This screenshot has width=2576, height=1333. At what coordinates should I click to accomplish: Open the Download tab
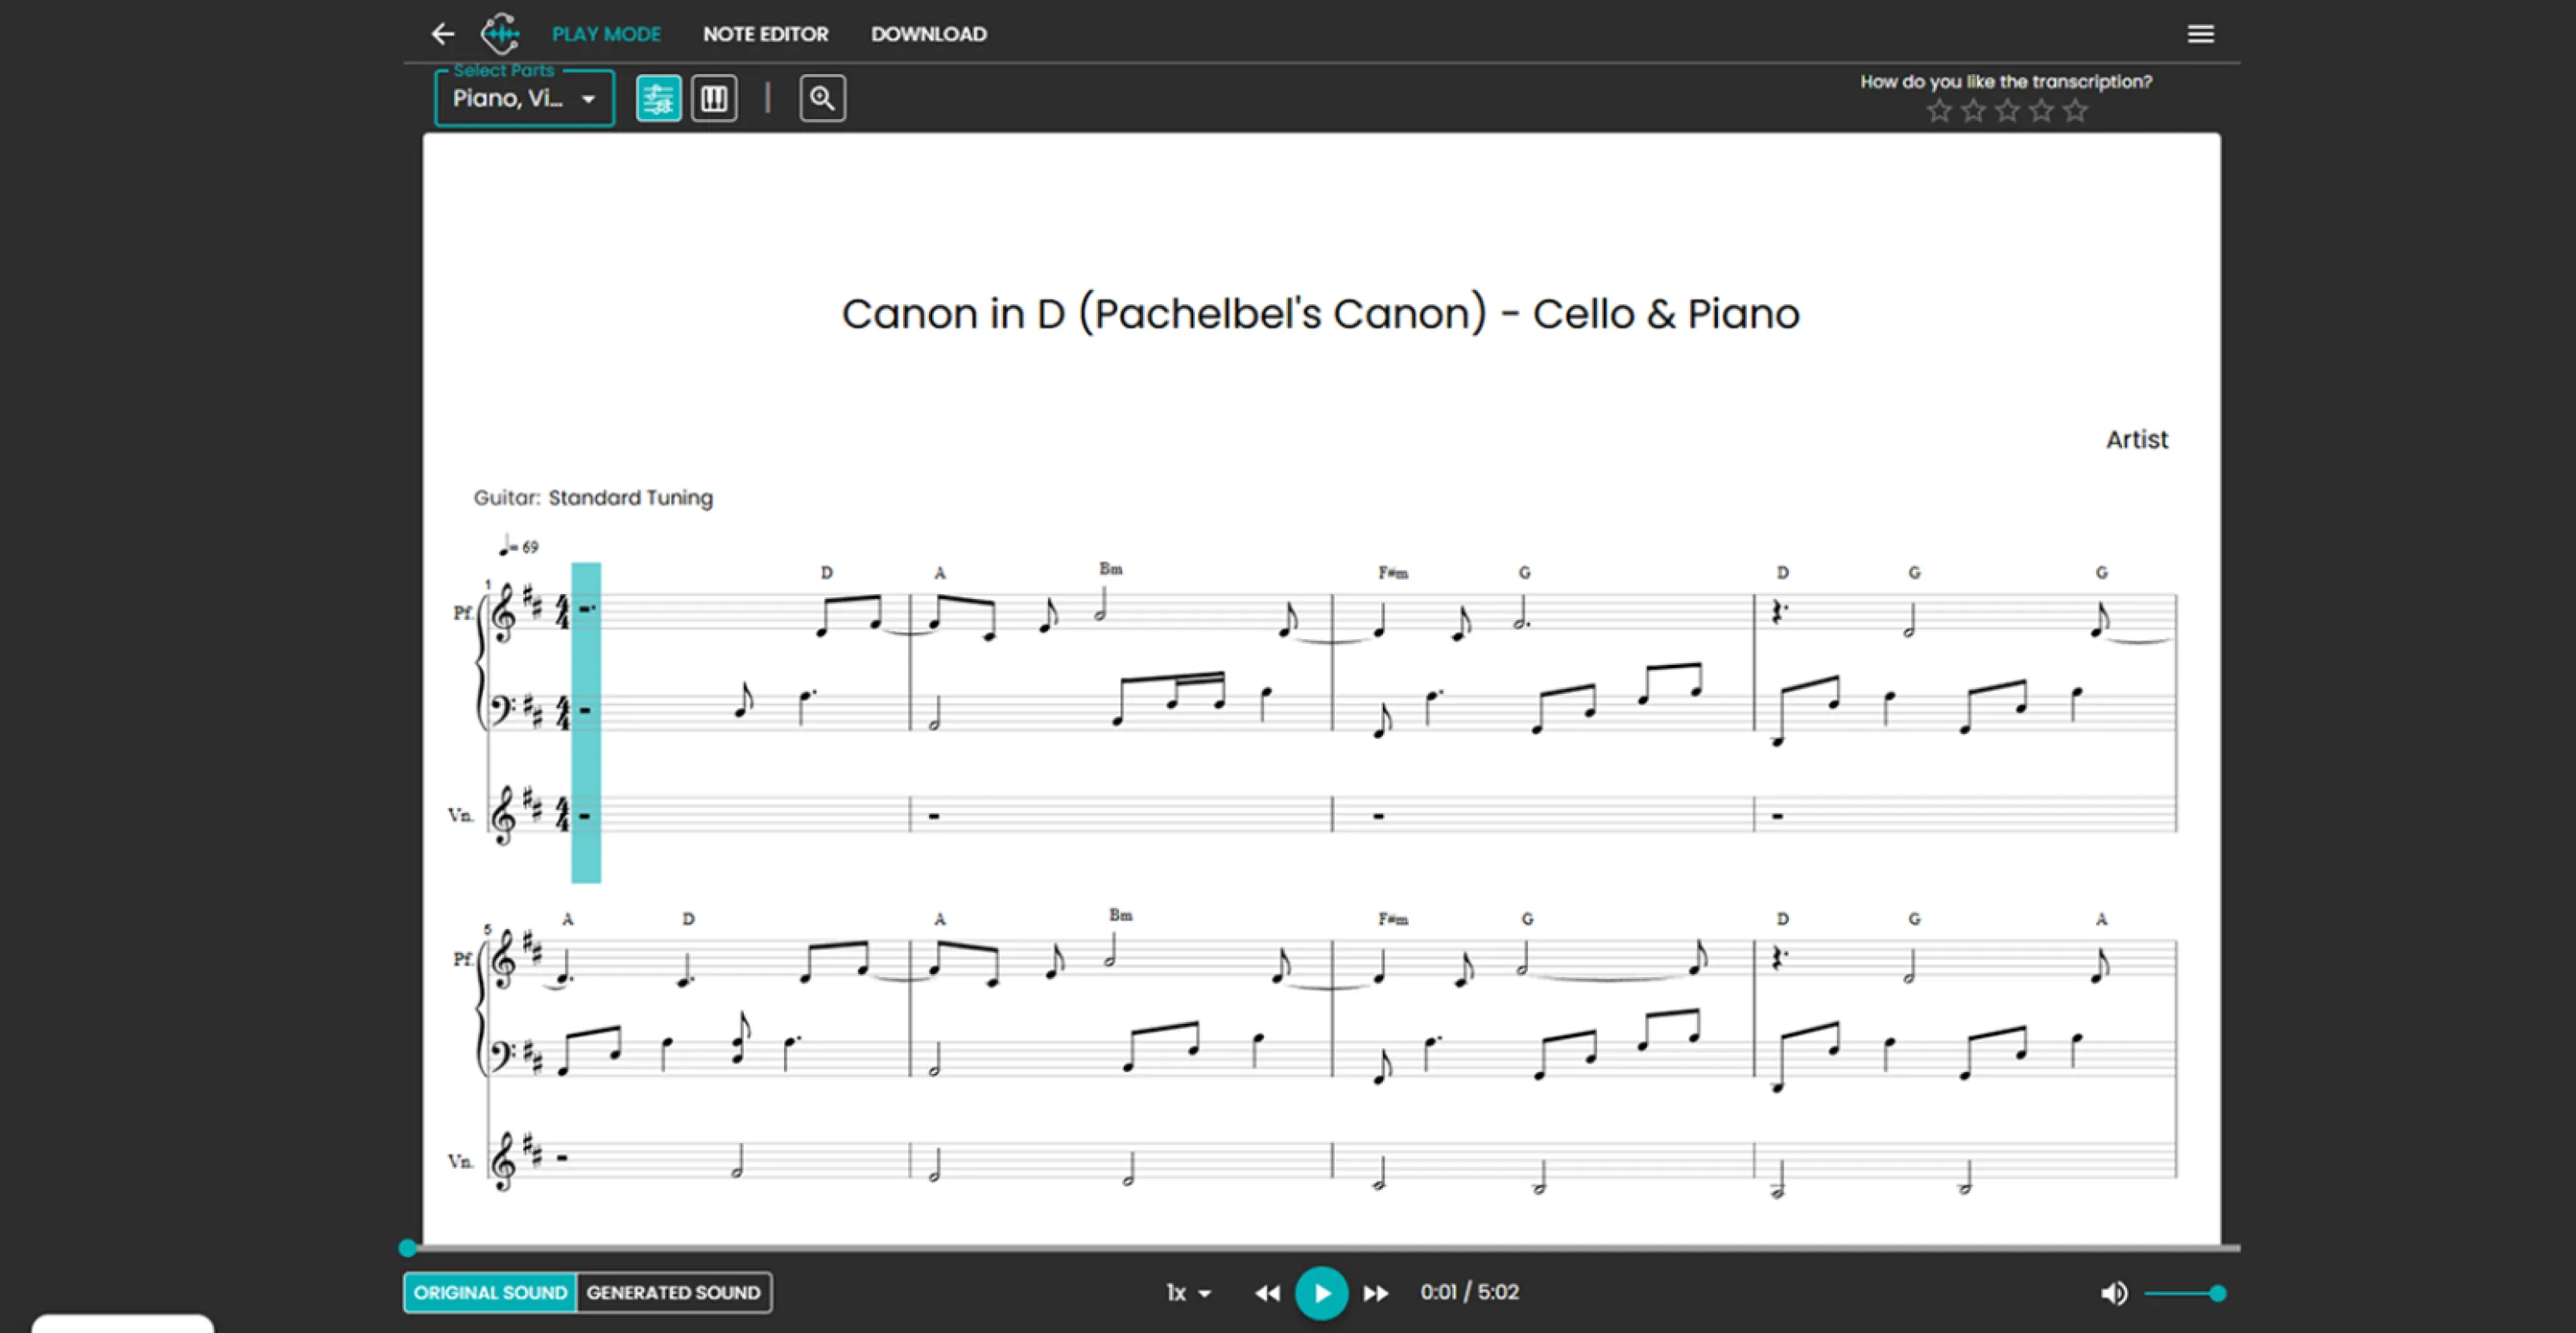coord(928,34)
